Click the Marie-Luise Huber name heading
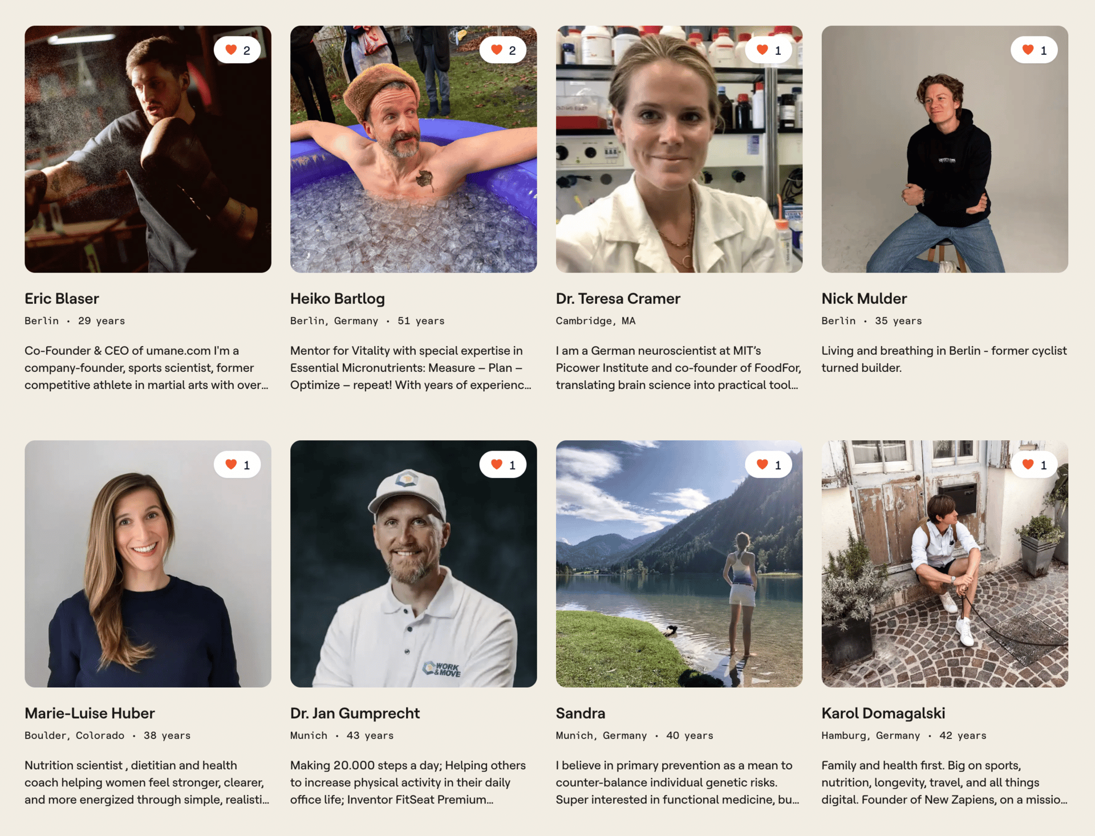Image resolution: width=1095 pixels, height=836 pixels. tap(90, 713)
